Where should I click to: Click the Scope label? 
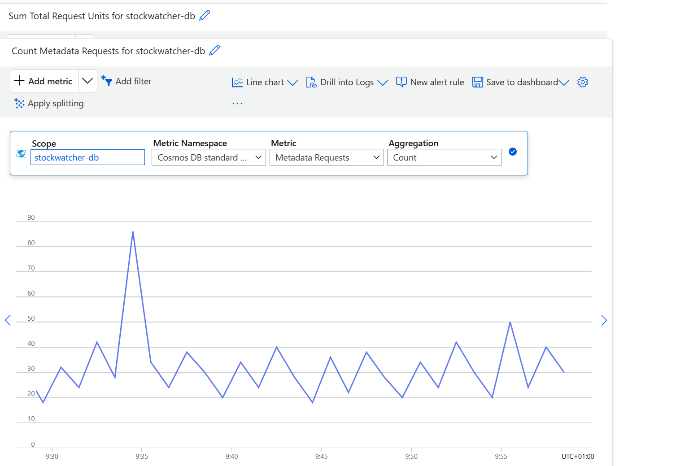point(44,144)
